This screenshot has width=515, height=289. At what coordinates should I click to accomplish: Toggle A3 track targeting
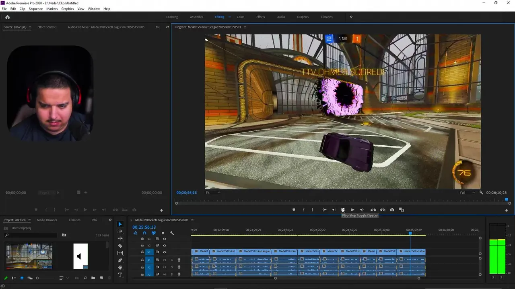[149, 275]
